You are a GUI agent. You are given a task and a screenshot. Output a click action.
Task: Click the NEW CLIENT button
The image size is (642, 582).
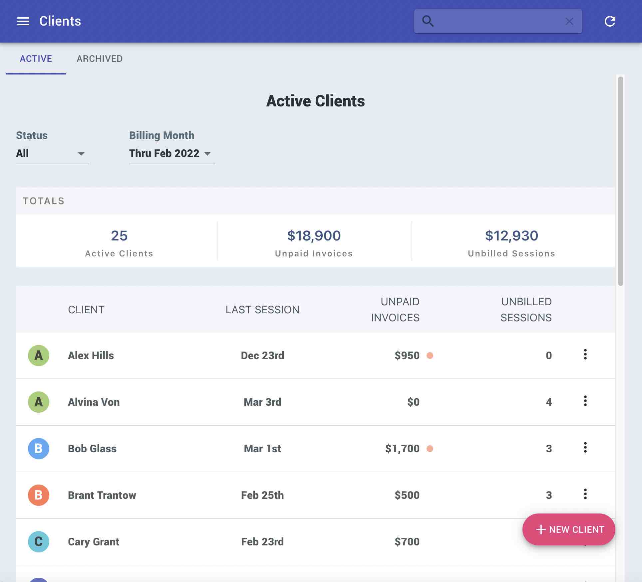tap(568, 529)
